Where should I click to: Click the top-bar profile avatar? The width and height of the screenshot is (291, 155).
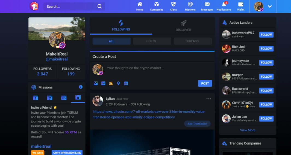[258, 7]
